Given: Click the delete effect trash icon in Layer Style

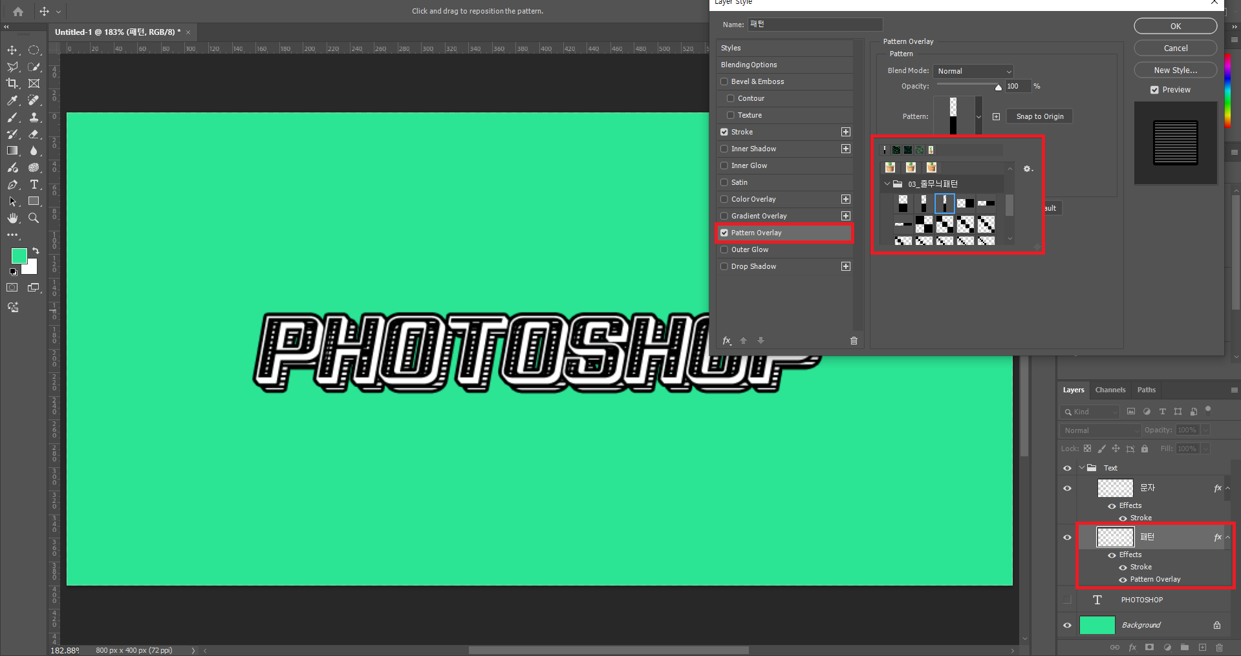Looking at the screenshot, I should [854, 341].
